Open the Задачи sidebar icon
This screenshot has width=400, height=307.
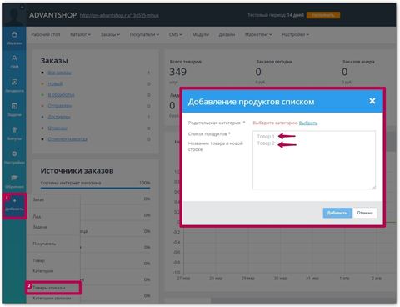point(14,109)
